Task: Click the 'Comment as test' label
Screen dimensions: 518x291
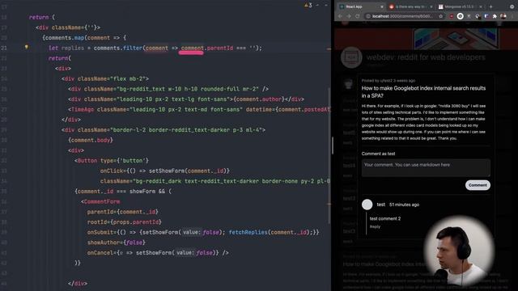Action: click(x=378, y=154)
